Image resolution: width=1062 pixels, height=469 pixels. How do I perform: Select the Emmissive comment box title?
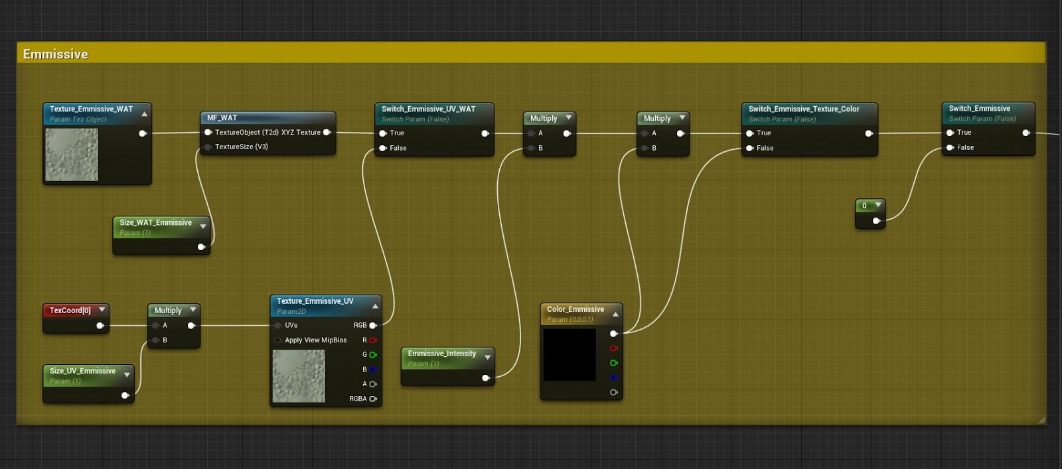pyautogui.click(x=56, y=54)
